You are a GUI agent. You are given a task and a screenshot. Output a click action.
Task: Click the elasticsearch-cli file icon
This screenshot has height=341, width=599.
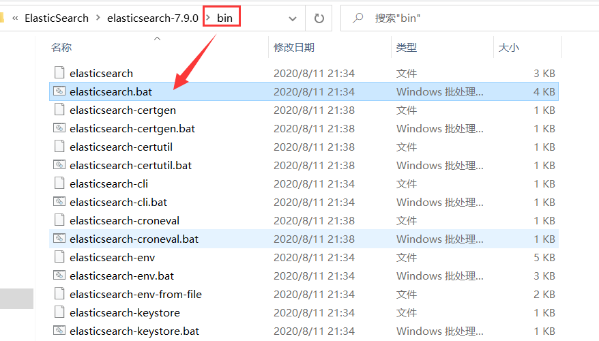click(x=59, y=183)
